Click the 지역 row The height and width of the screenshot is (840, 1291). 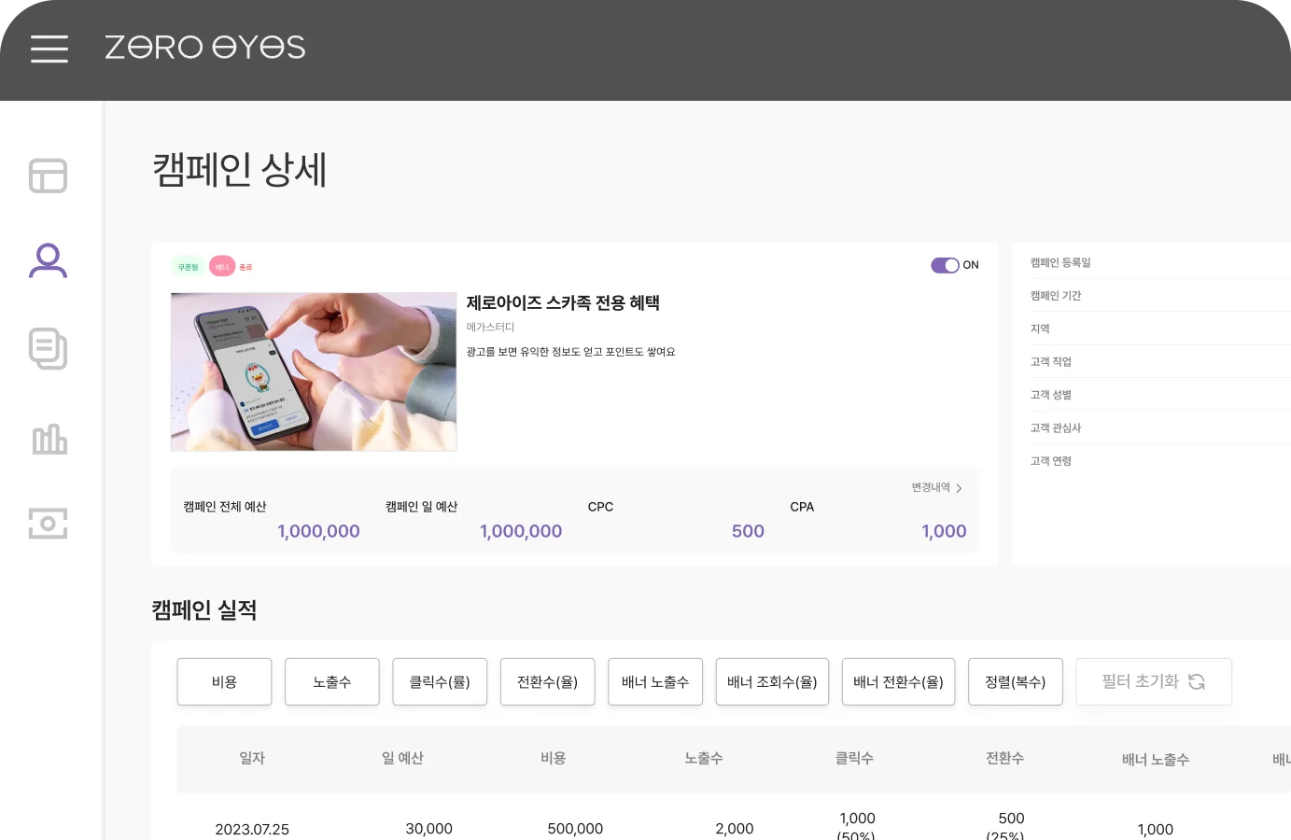pyautogui.click(x=1160, y=329)
